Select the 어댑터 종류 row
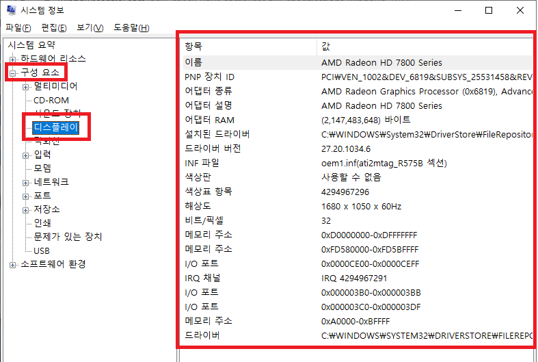 (x=358, y=92)
